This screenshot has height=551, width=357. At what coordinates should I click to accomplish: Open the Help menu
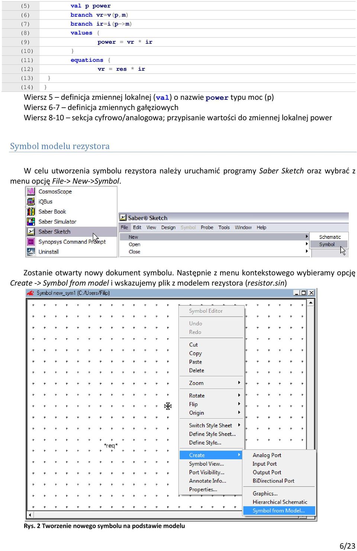[x=261, y=227]
